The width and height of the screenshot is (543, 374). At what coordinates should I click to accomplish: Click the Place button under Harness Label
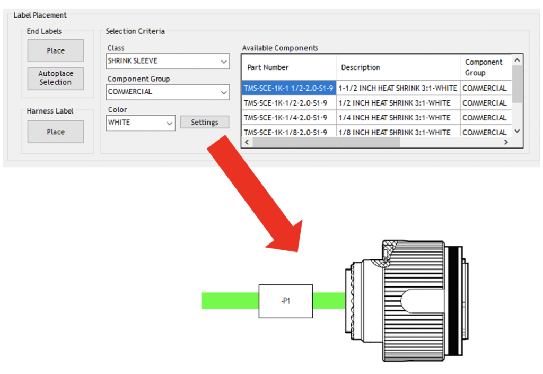[55, 132]
